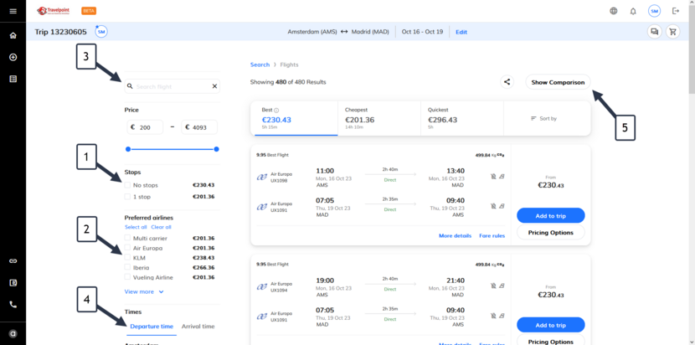Check the KLM airline filter

(x=127, y=258)
